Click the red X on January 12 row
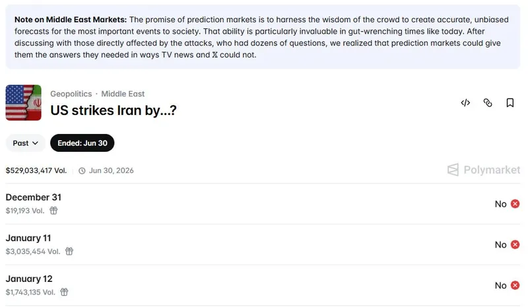 pos(515,285)
